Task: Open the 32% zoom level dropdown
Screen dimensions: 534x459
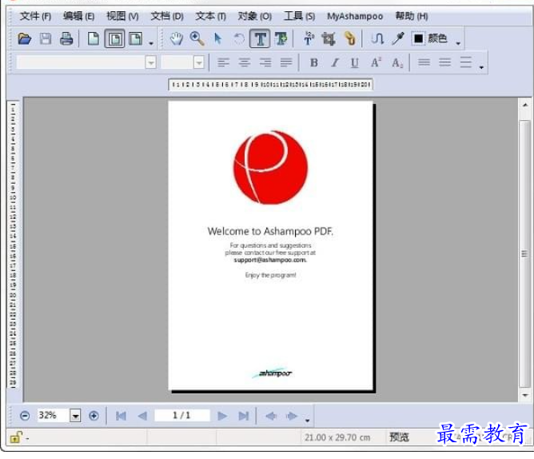Action: 75,416
